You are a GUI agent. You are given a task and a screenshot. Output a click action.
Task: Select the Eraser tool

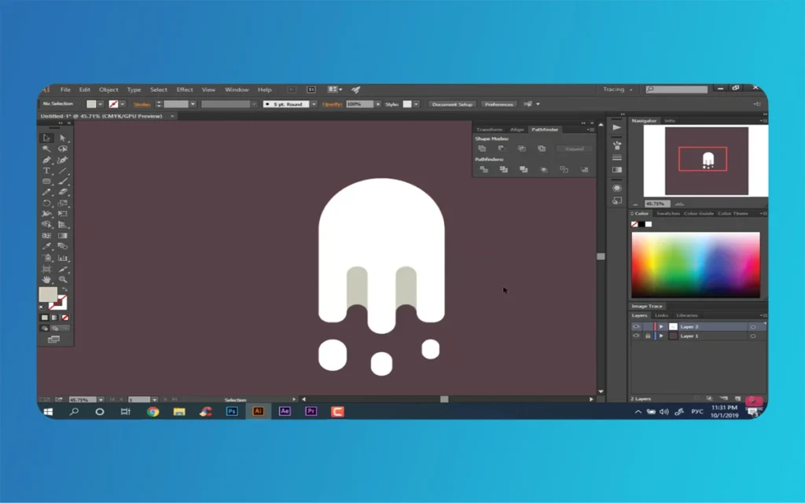click(x=63, y=192)
